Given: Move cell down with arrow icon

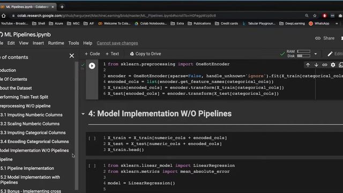Looking at the screenshot, I should 316,65.
